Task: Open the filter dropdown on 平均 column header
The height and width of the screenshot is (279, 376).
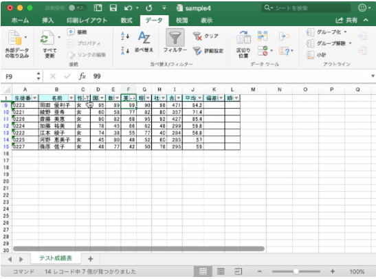Action: pyautogui.click(x=199, y=98)
